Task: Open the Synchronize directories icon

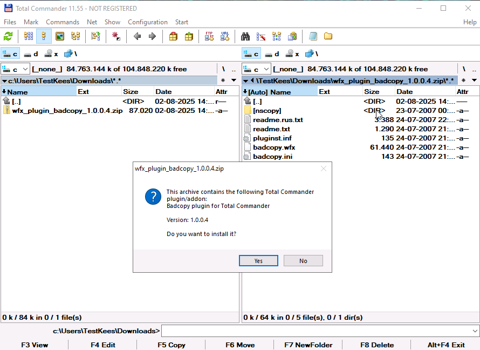Action: tap(277, 37)
